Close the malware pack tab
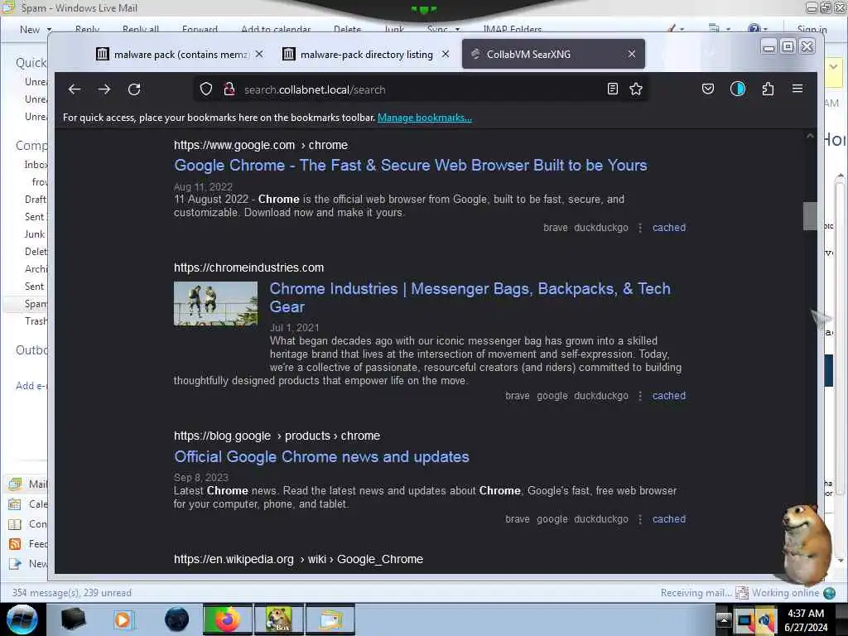 click(x=259, y=54)
